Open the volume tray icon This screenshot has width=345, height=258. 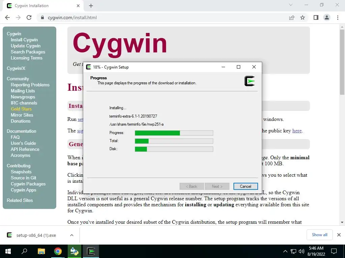tap(302, 251)
